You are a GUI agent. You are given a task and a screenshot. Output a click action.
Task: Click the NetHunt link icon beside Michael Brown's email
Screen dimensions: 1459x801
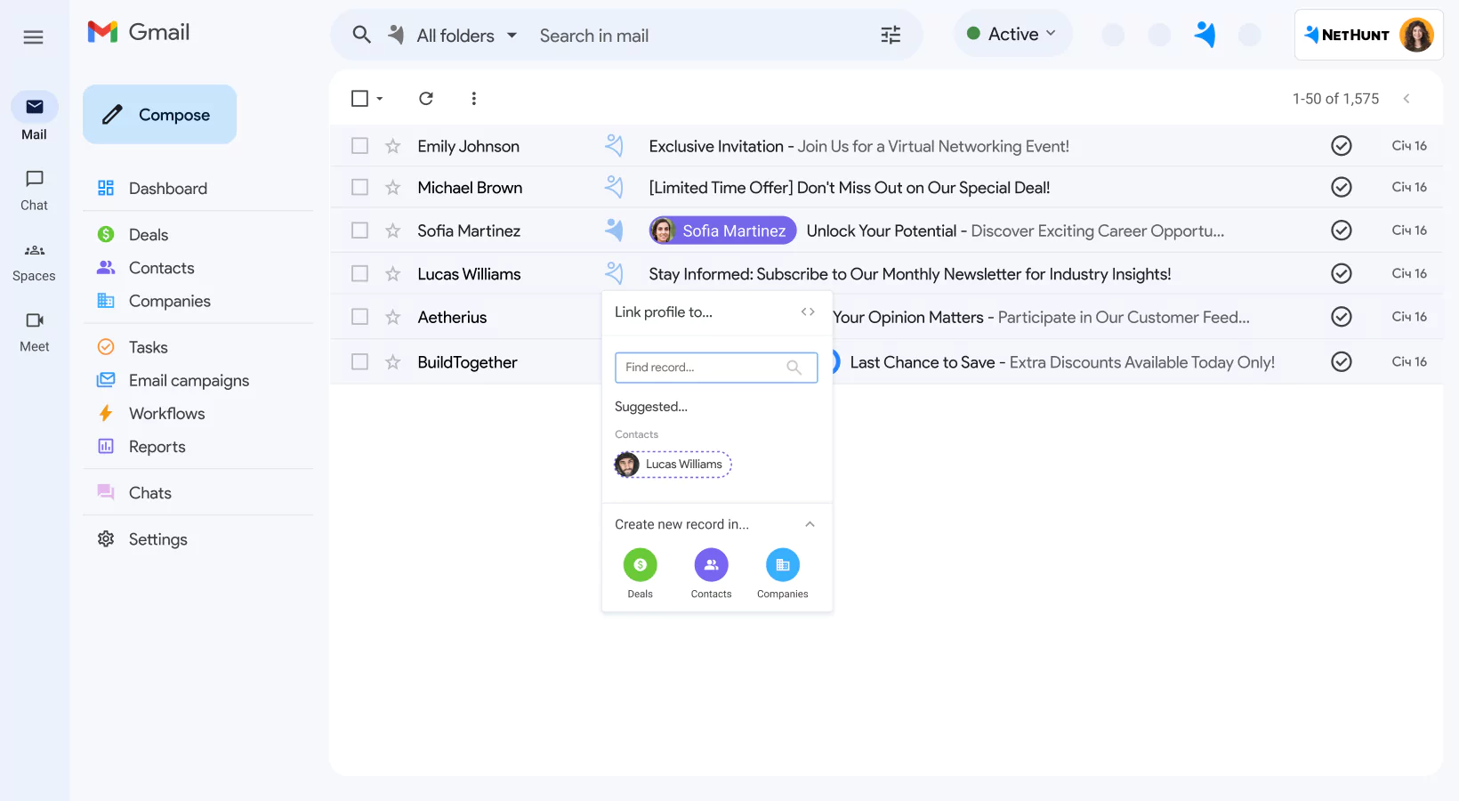(614, 187)
